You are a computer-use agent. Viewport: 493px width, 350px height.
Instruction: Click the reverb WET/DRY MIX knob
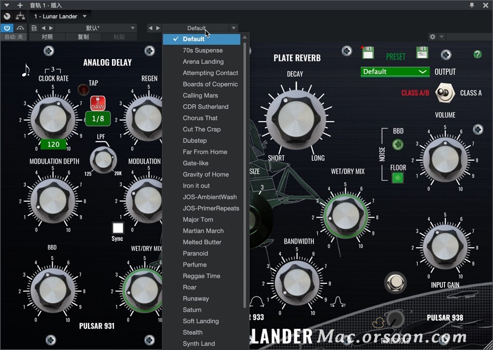(345, 216)
